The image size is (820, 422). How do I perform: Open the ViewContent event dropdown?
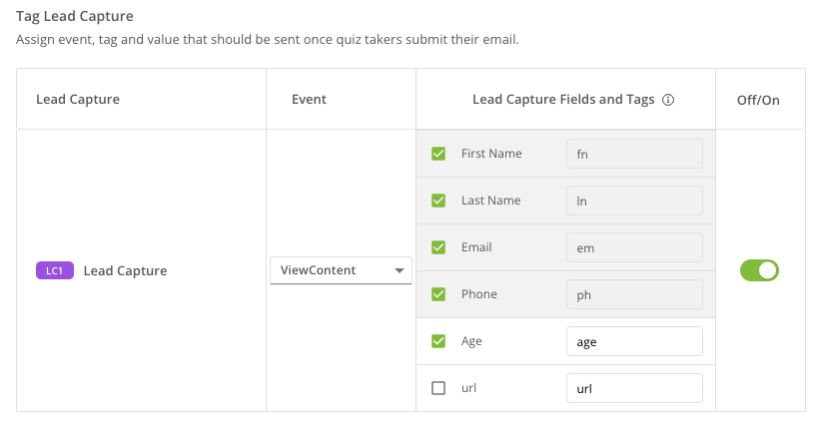pyautogui.click(x=340, y=270)
